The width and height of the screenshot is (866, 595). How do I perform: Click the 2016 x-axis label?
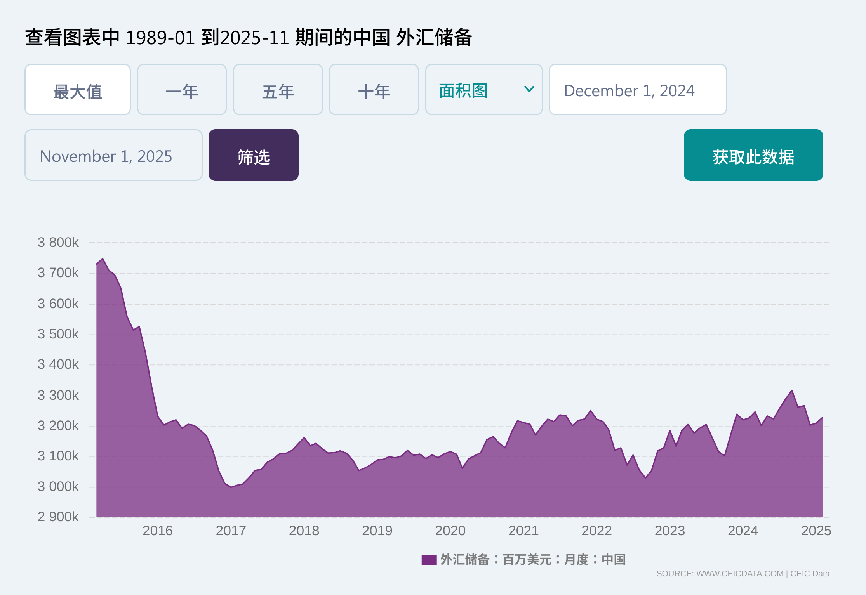pyautogui.click(x=157, y=531)
